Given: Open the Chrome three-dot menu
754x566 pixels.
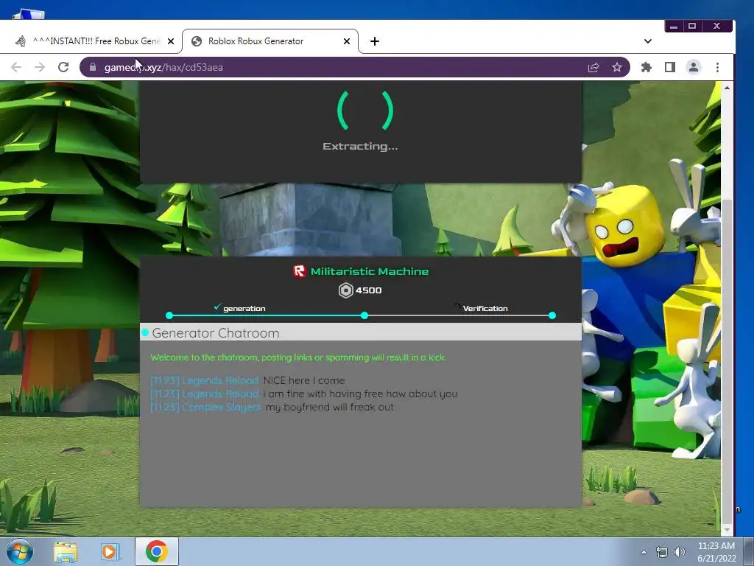Looking at the screenshot, I should click(x=717, y=67).
